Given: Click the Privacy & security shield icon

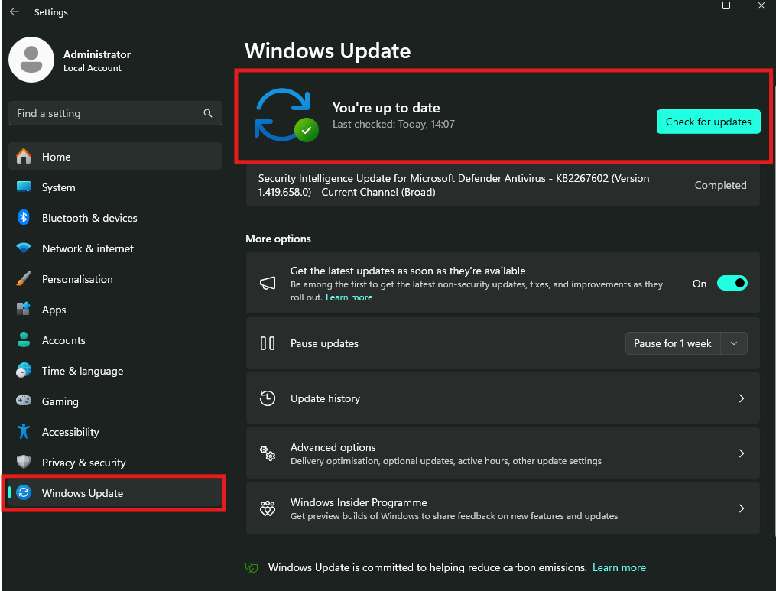Looking at the screenshot, I should click(23, 463).
